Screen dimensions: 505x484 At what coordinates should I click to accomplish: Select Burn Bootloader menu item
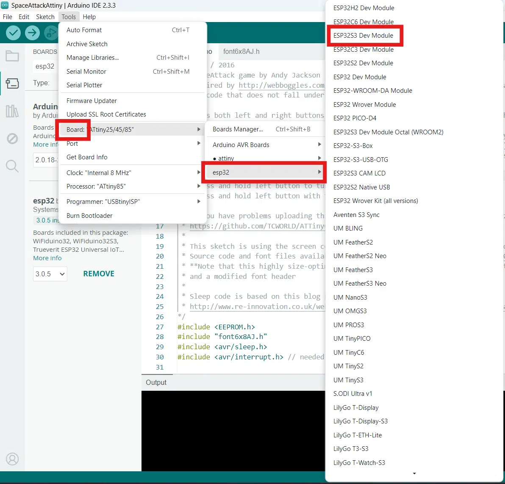[133, 216]
